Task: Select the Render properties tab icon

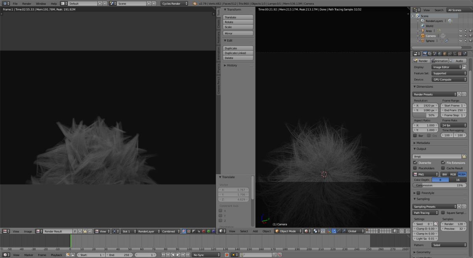Action: point(425,54)
